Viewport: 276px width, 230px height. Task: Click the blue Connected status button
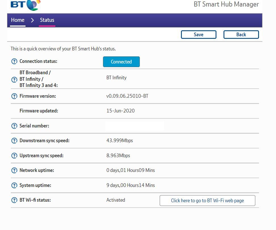(x=121, y=62)
